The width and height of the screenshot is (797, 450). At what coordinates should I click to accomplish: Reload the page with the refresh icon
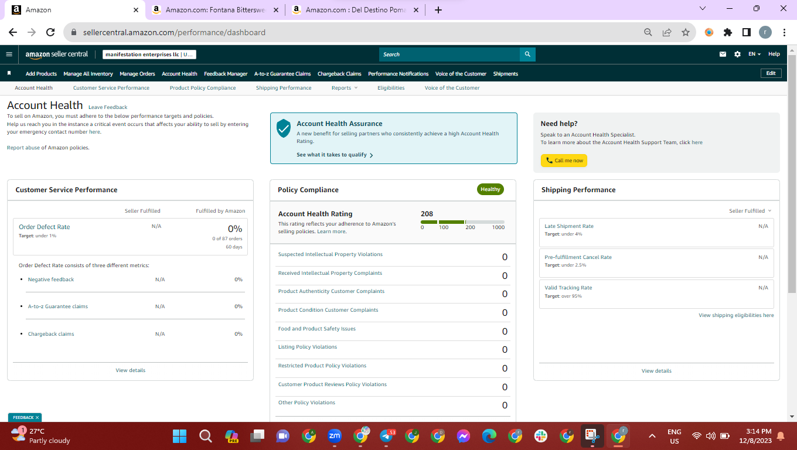click(50, 33)
